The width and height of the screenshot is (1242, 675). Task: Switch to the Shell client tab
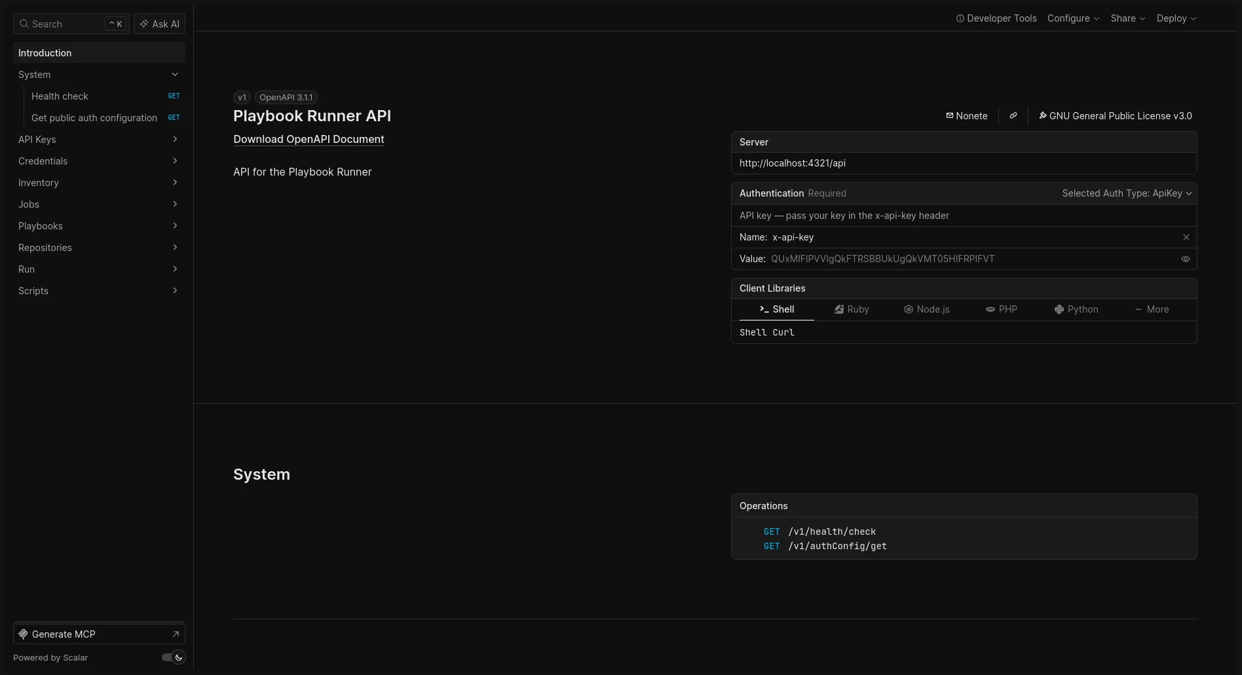[777, 309]
